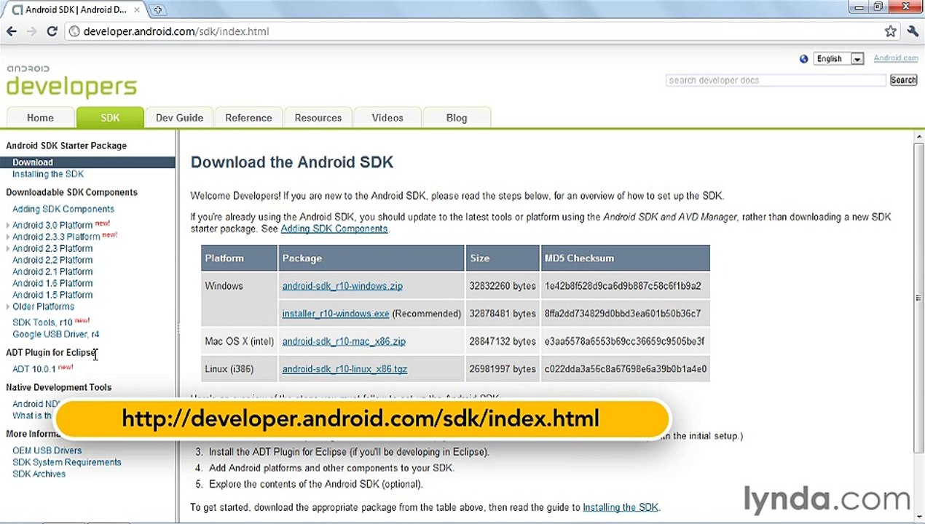Open Google USB Driver, r4 link
The width and height of the screenshot is (925, 524).
click(56, 334)
